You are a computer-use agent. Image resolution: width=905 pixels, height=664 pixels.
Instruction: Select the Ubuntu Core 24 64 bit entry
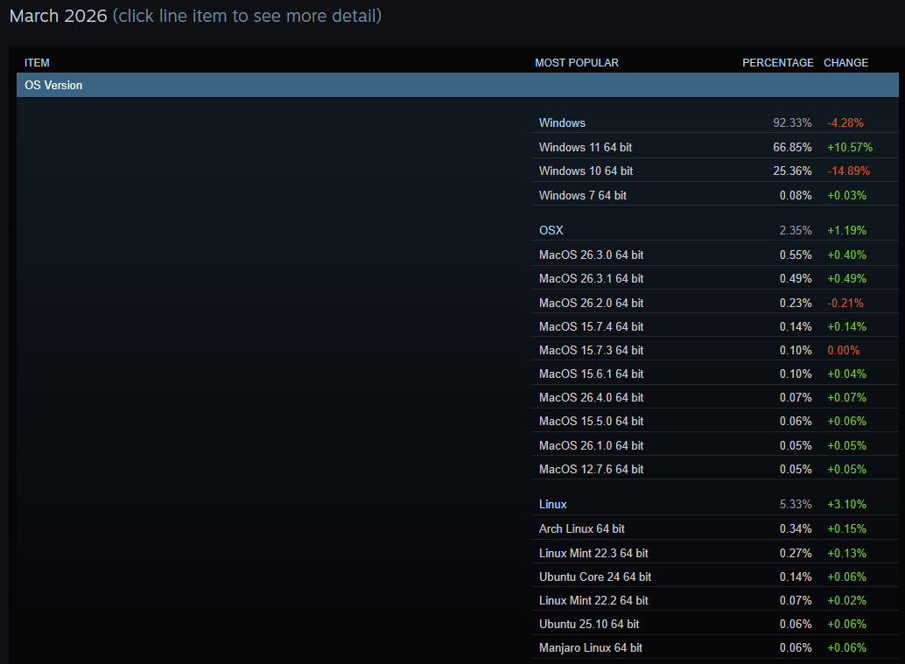click(x=714, y=577)
